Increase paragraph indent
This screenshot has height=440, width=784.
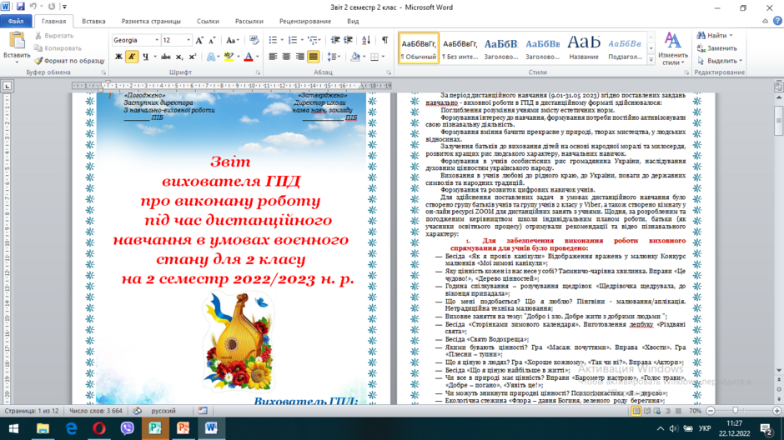point(348,40)
